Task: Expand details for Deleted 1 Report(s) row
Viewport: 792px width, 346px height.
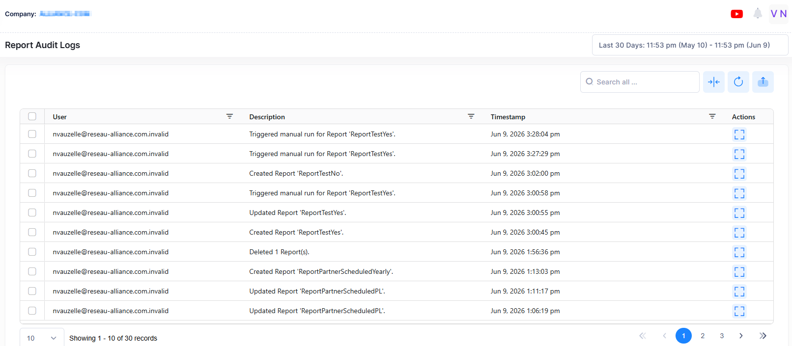Action: click(739, 252)
